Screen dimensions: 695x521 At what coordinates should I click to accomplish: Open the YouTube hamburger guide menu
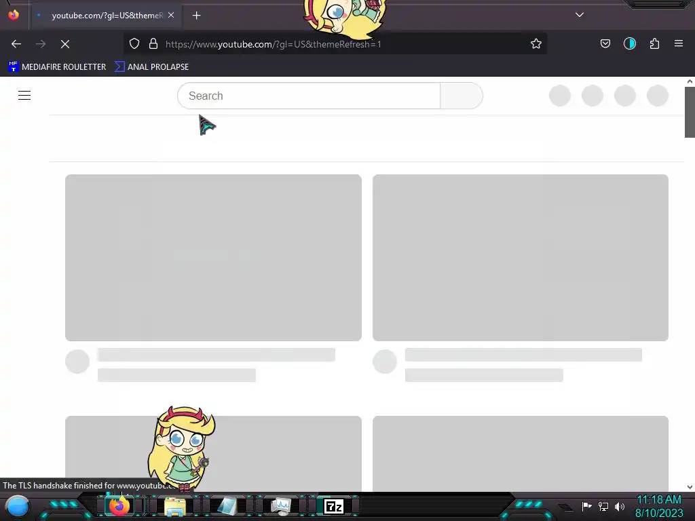pos(24,95)
